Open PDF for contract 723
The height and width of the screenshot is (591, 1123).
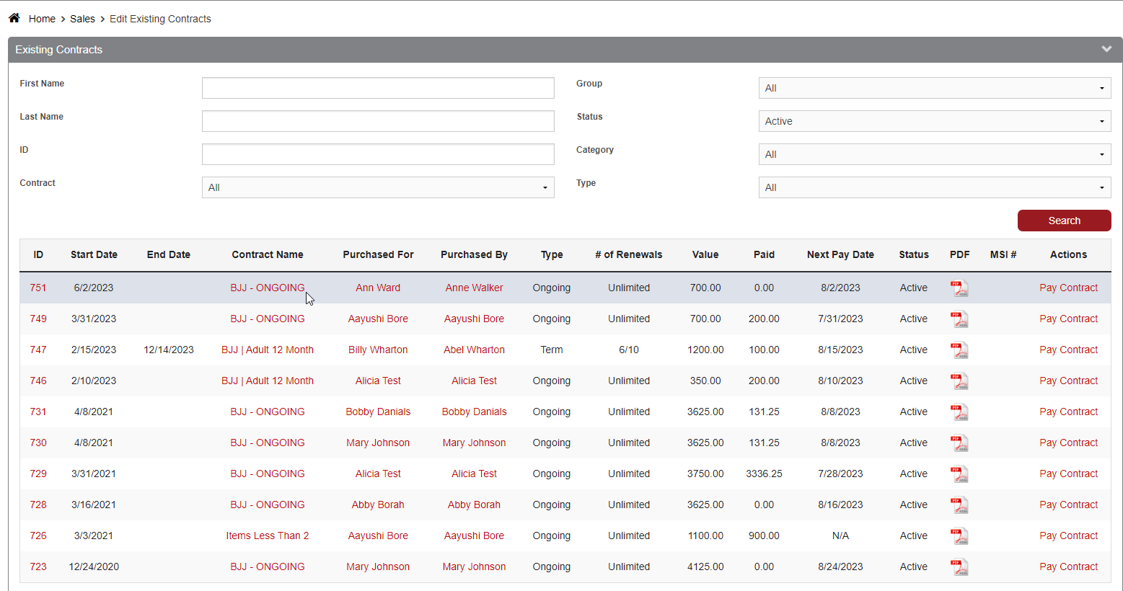959,567
